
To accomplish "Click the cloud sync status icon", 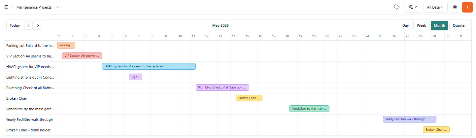I will (x=397, y=7).
